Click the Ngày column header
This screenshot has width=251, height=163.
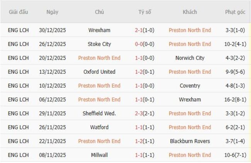click(52, 12)
